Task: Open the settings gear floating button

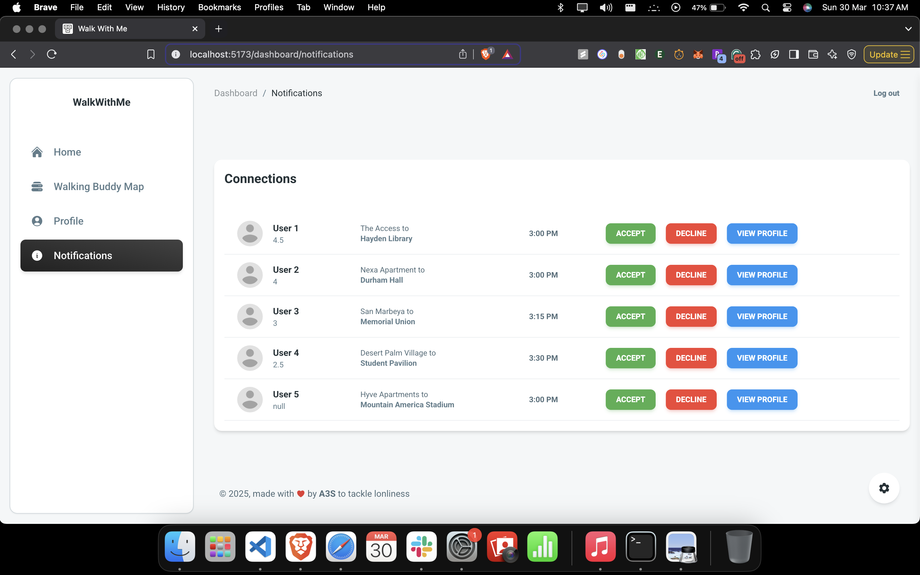Action: click(884, 488)
